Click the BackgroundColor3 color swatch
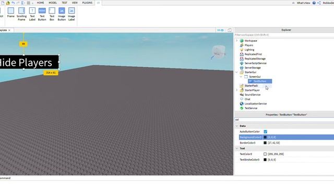This screenshot has height=188, width=334. (x=265, y=137)
